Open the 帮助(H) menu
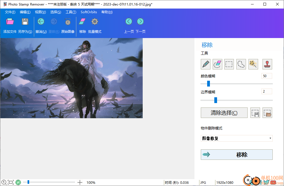Viewport: 284px width, 186px height. [107, 12]
